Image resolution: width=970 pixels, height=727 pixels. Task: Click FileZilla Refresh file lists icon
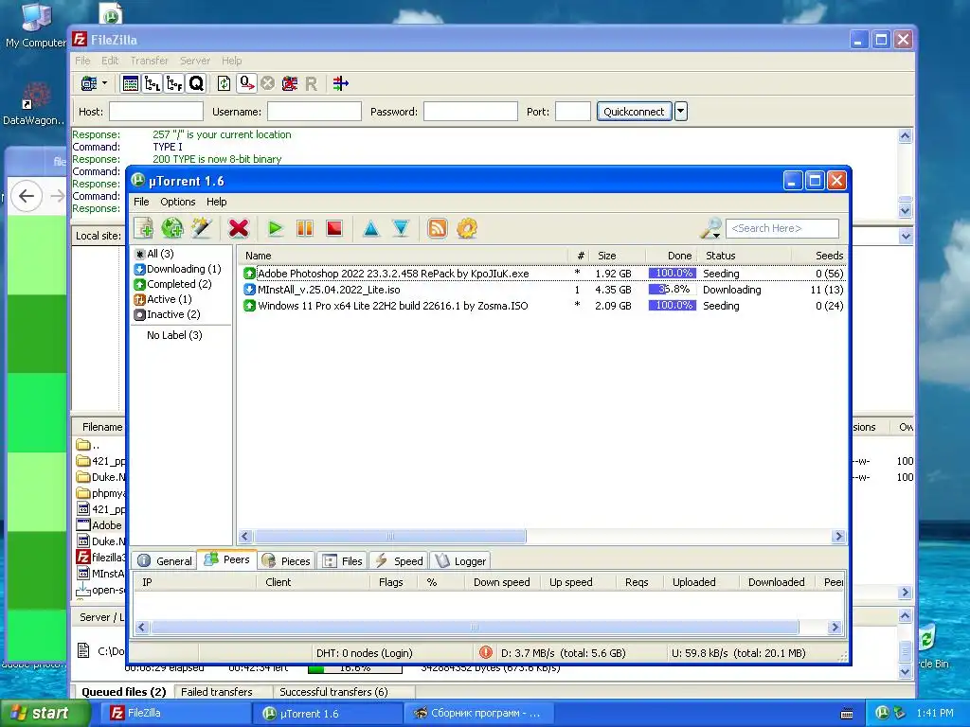point(224,83)
